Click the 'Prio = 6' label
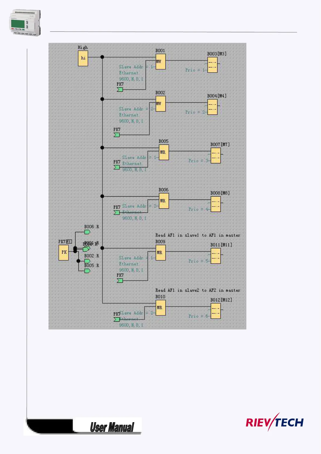321x454 pixels. tap(198, 316)
